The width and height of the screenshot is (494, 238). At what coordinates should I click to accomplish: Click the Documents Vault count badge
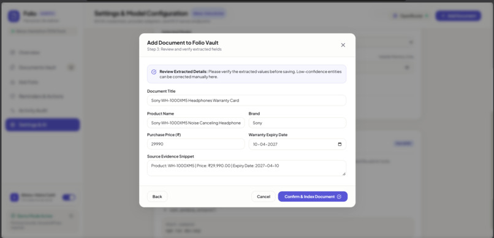point(71,67)
